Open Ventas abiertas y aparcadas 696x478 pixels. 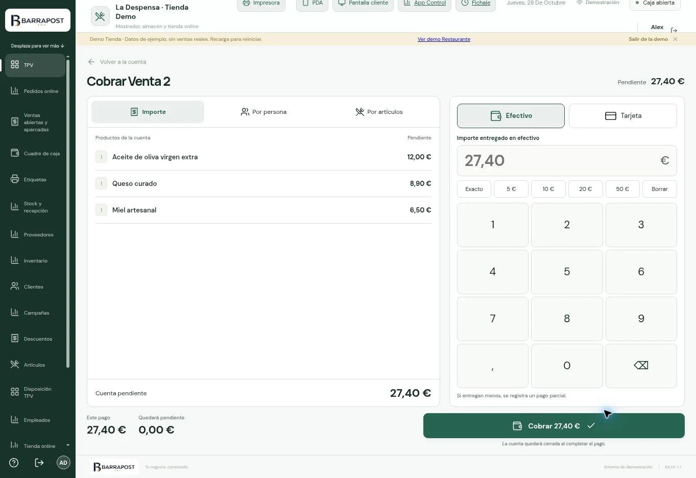[35, 123]
